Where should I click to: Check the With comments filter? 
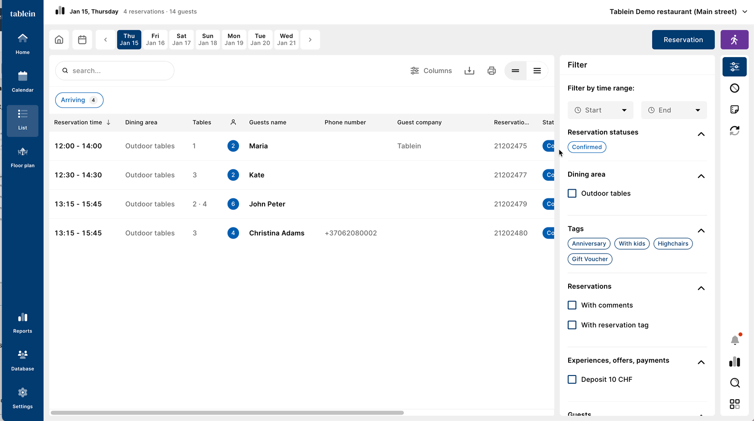coord(572,305)
